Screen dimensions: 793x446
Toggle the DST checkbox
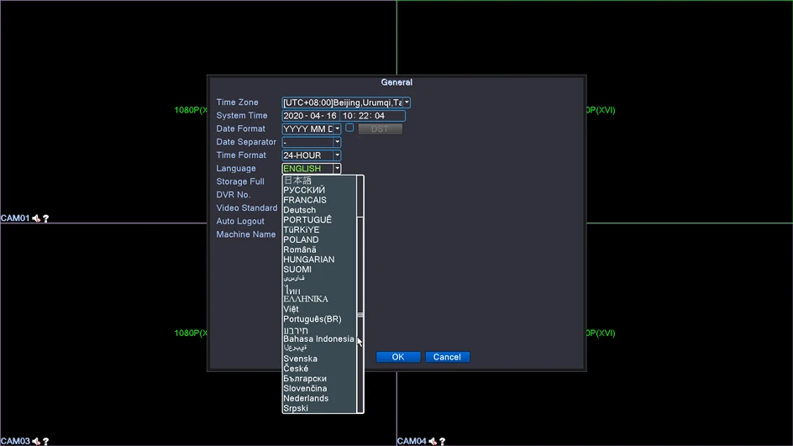349,128
